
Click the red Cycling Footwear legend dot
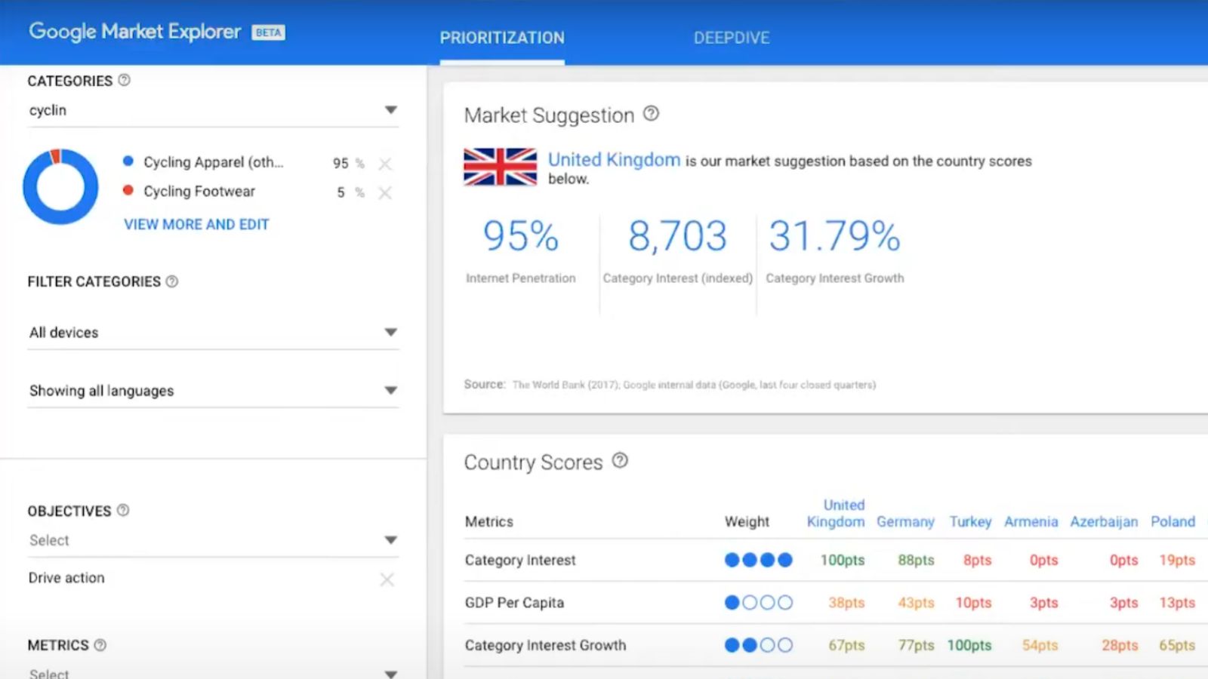pos(128,190)
